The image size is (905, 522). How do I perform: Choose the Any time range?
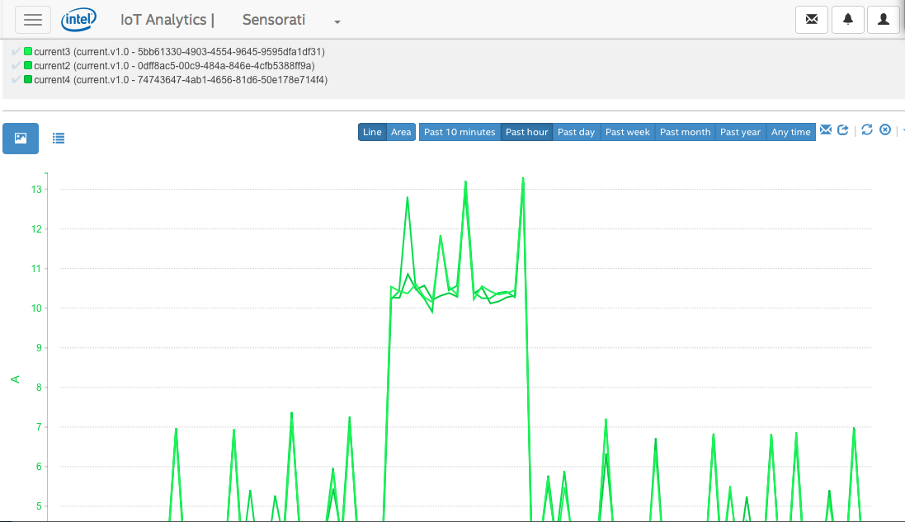(x=790, y=132)
